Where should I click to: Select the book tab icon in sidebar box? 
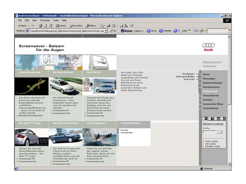[218, 119]
